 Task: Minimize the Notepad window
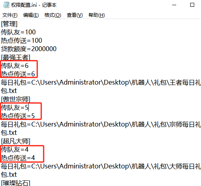174,5
